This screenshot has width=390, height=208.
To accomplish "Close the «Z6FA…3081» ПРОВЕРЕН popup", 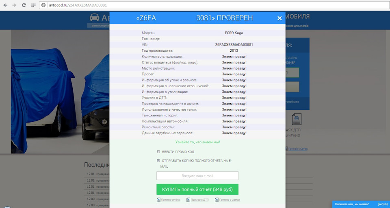I will coord(279,18).
